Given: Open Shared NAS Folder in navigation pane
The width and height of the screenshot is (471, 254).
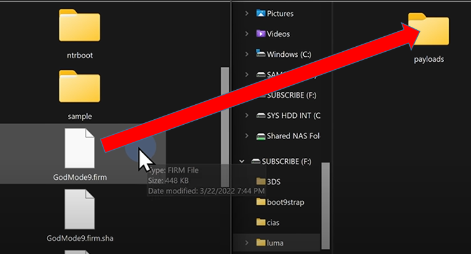Looking at the screenshot, I should pos(293,136).
